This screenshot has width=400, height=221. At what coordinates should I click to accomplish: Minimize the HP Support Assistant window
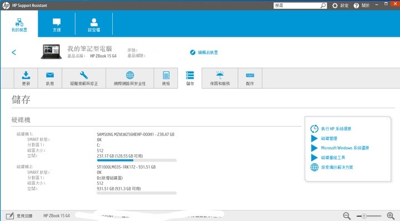click(377, 5)
